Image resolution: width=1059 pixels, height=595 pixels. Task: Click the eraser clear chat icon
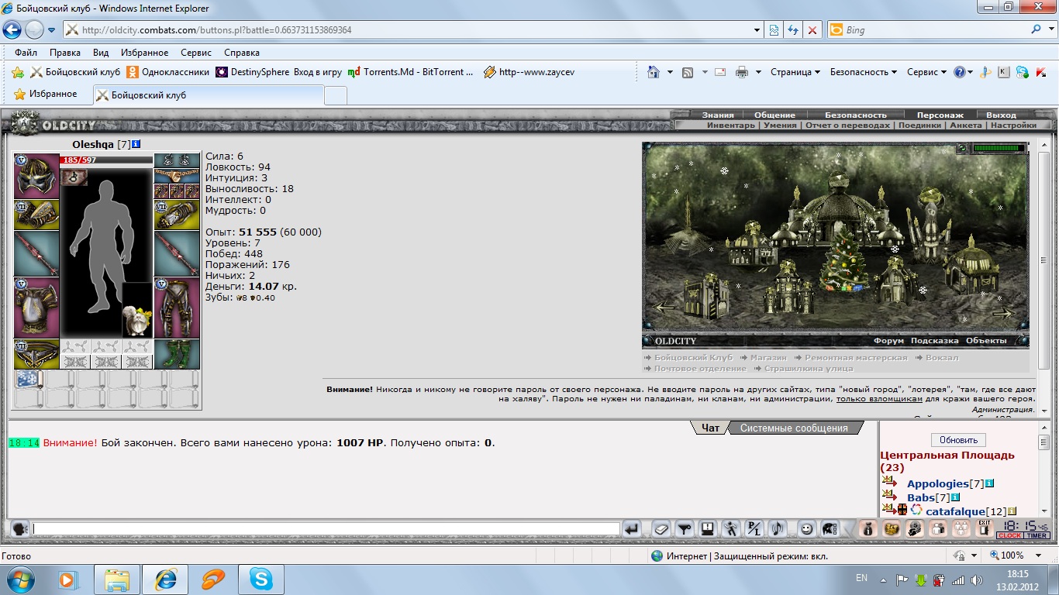click(x=661, y=529)
